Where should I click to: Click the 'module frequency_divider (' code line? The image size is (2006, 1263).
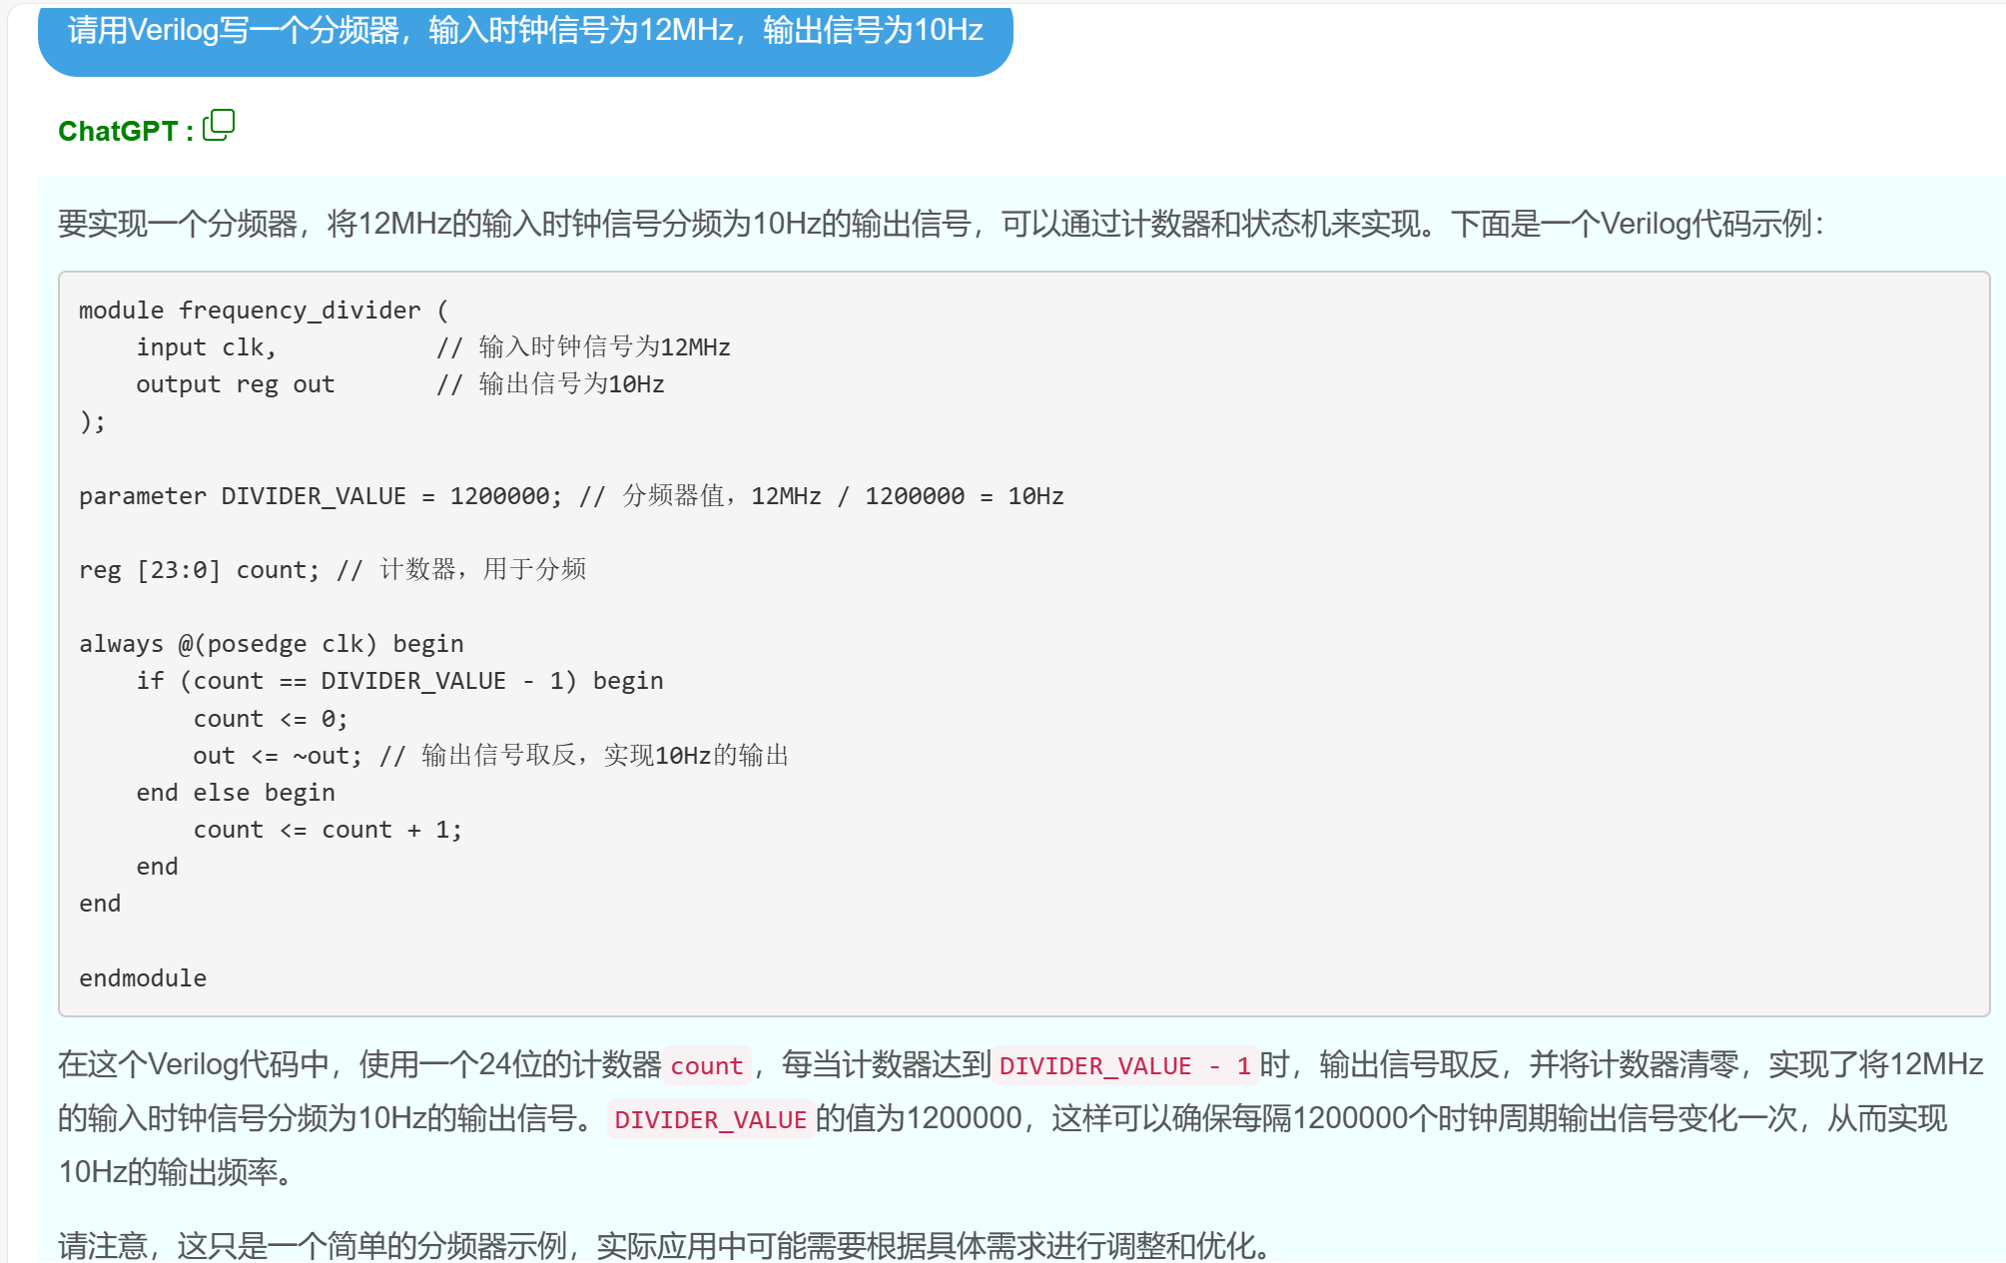264,311
